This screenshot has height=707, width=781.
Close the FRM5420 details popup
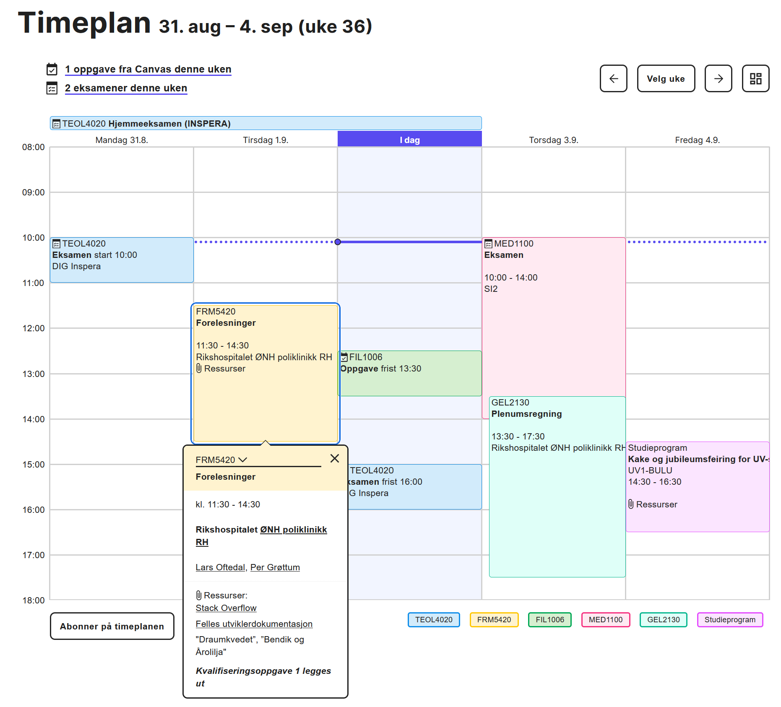(334, 458)
